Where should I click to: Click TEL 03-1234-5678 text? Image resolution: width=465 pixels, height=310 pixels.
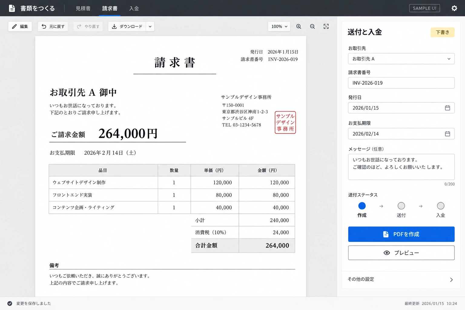[x=242, y=125]
